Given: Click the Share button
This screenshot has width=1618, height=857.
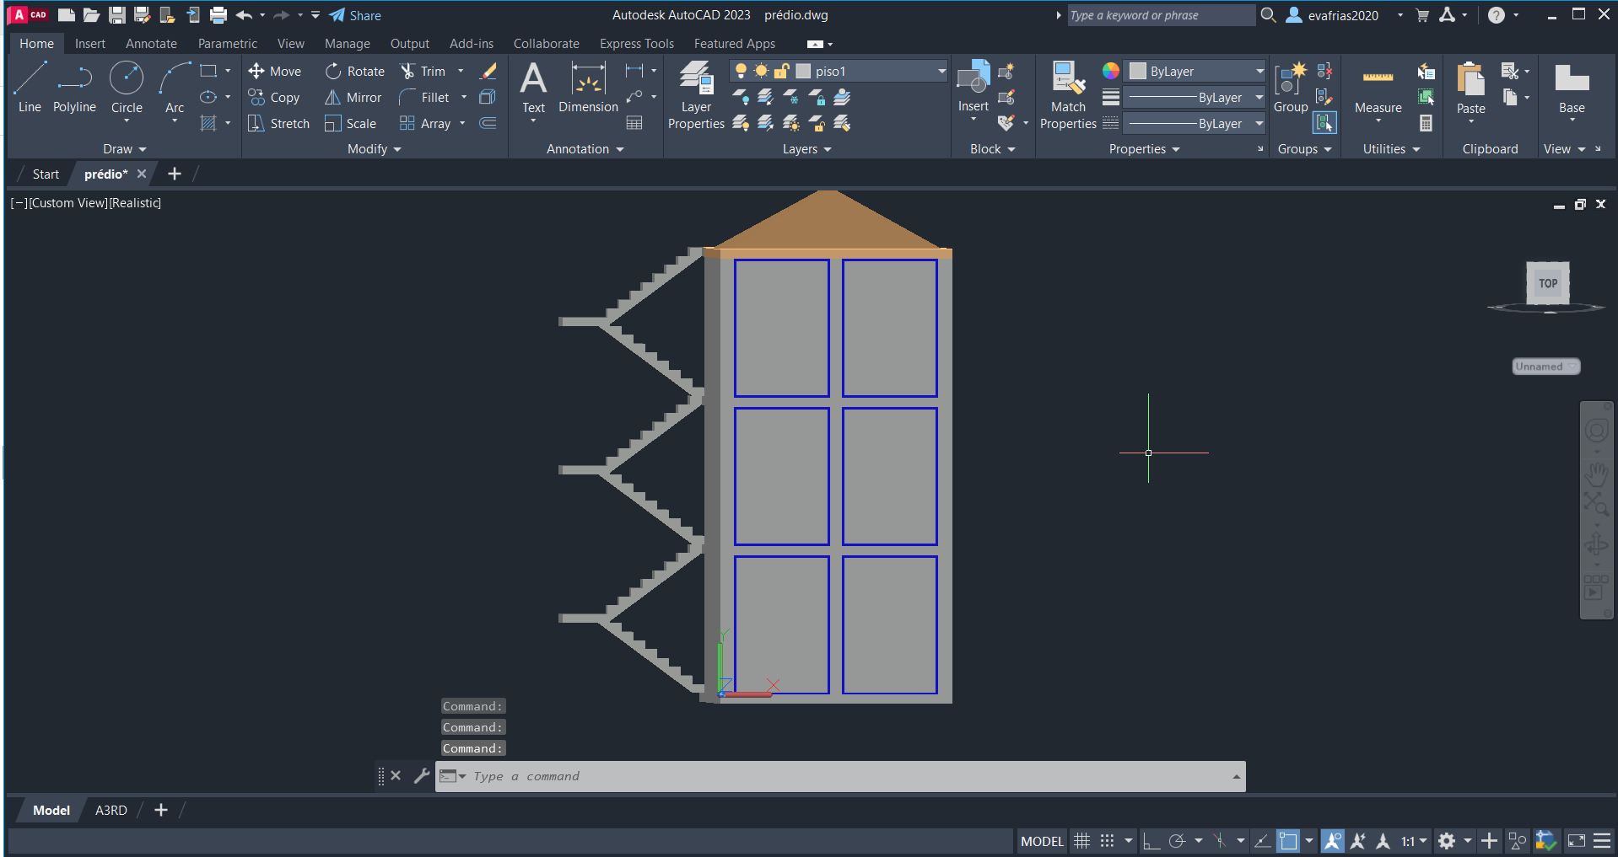Looking at the screenshot, I should pos(355,15).
